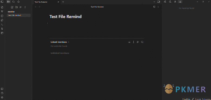Viewport: 211px width, 100px height.
Task: Toggle the right sidebar panel
Action: click(159, 2)
